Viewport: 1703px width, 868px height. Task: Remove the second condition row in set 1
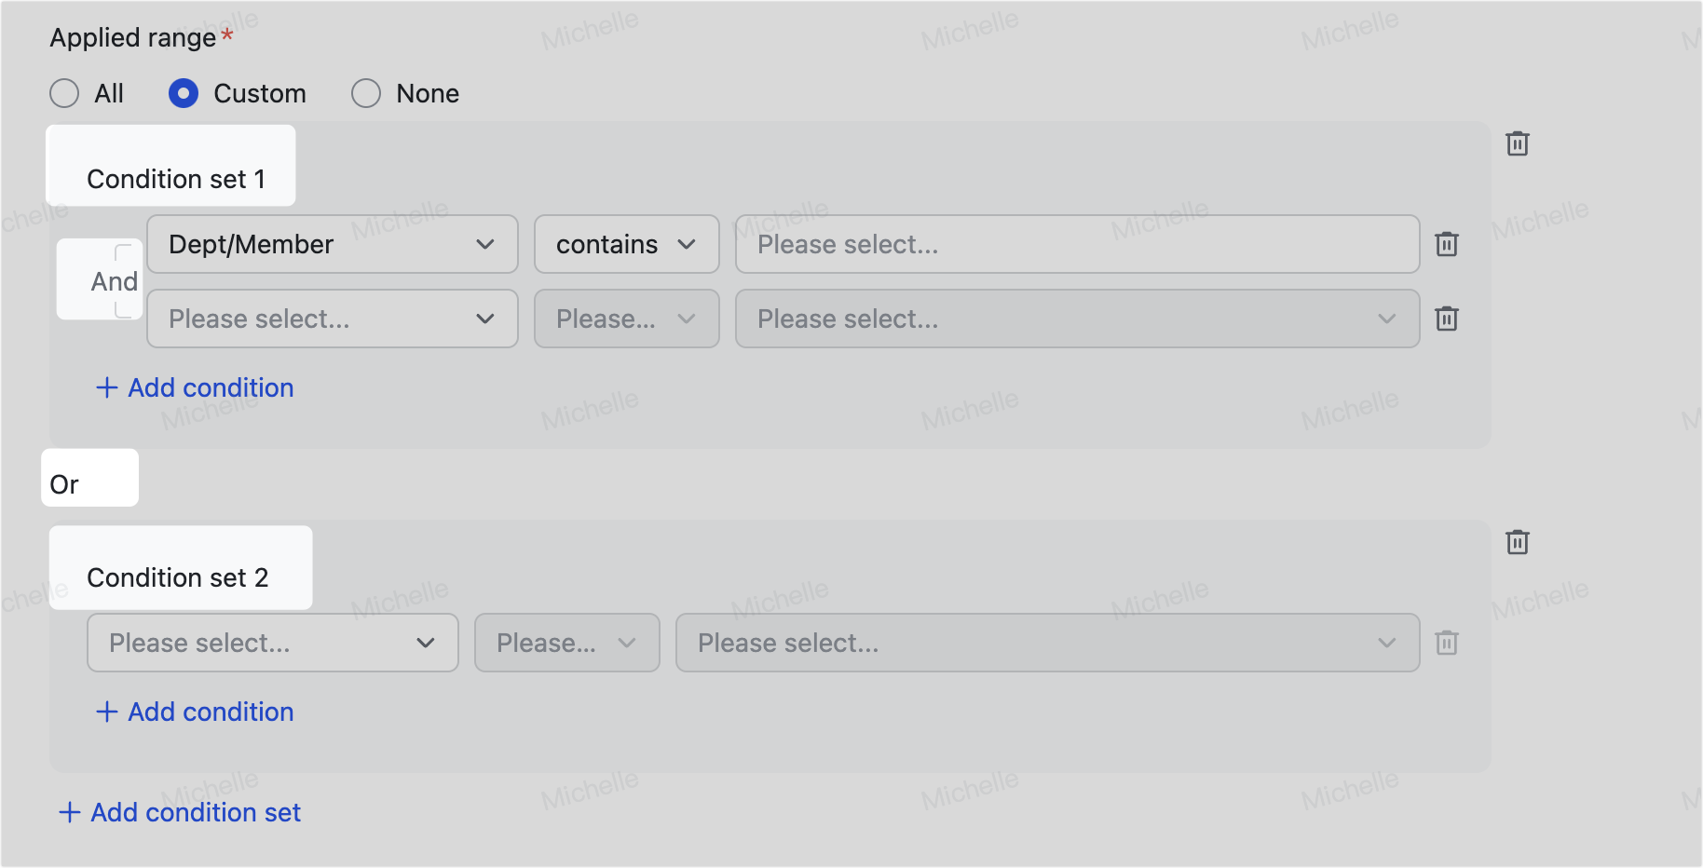(1447, 319)
